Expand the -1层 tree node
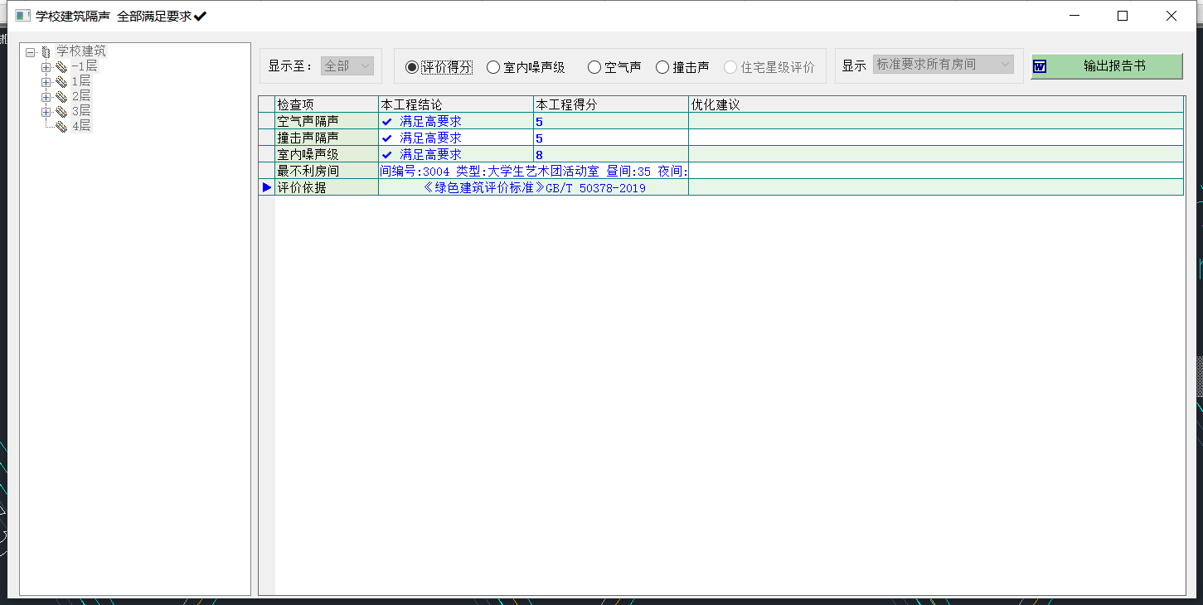This screenshot has width=1203, height=605. 46,67
